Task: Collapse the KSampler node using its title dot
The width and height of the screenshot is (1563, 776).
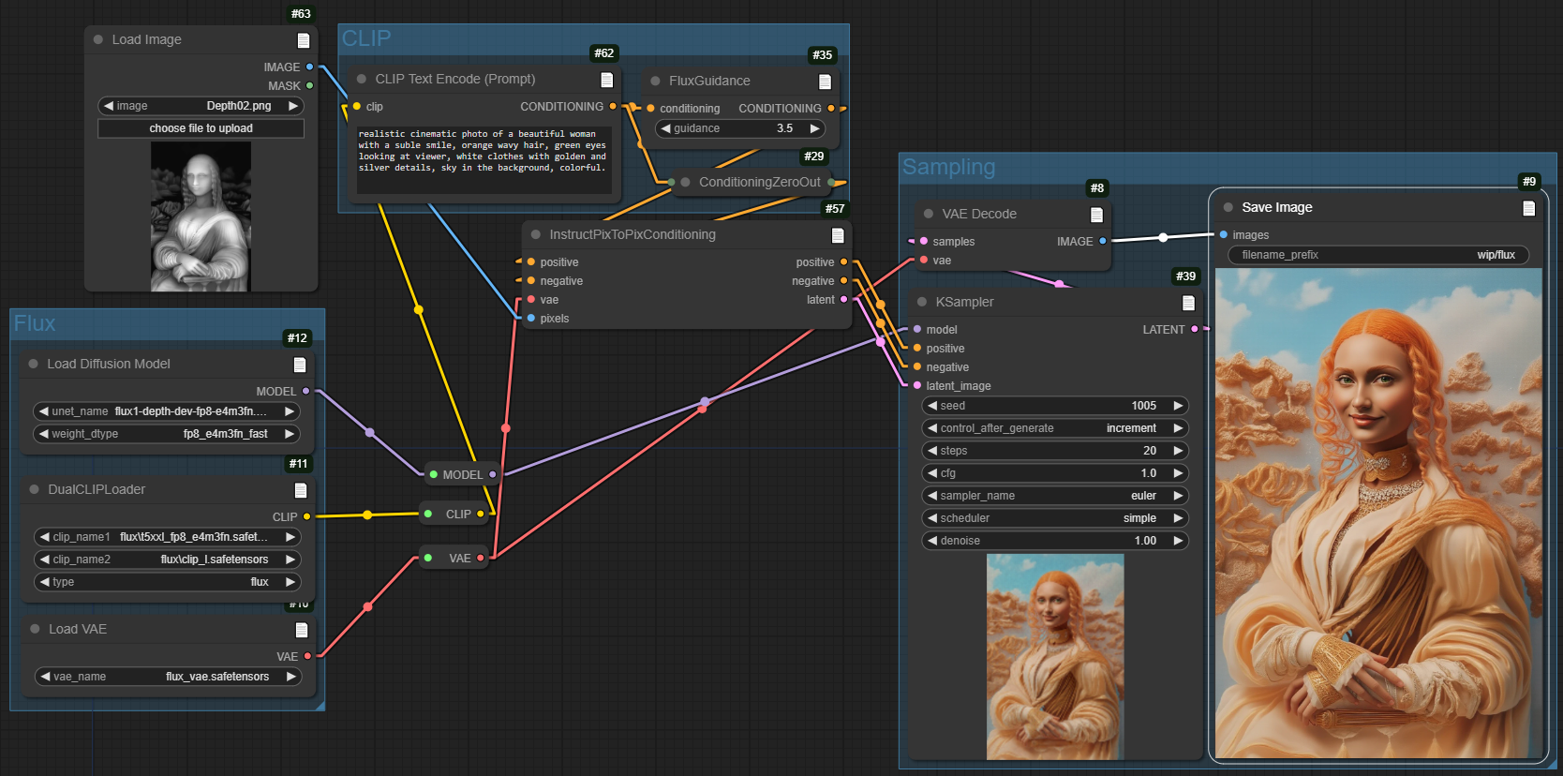Action: click(x=922, y=302)
